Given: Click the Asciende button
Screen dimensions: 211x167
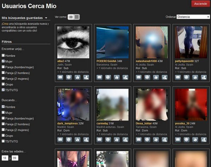Looking at the screenshot, I should (200, 4).
